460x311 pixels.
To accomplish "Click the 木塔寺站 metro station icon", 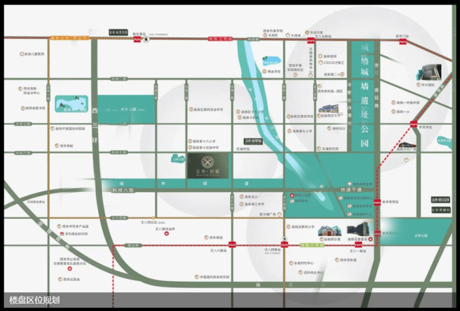I will (413, 124).
